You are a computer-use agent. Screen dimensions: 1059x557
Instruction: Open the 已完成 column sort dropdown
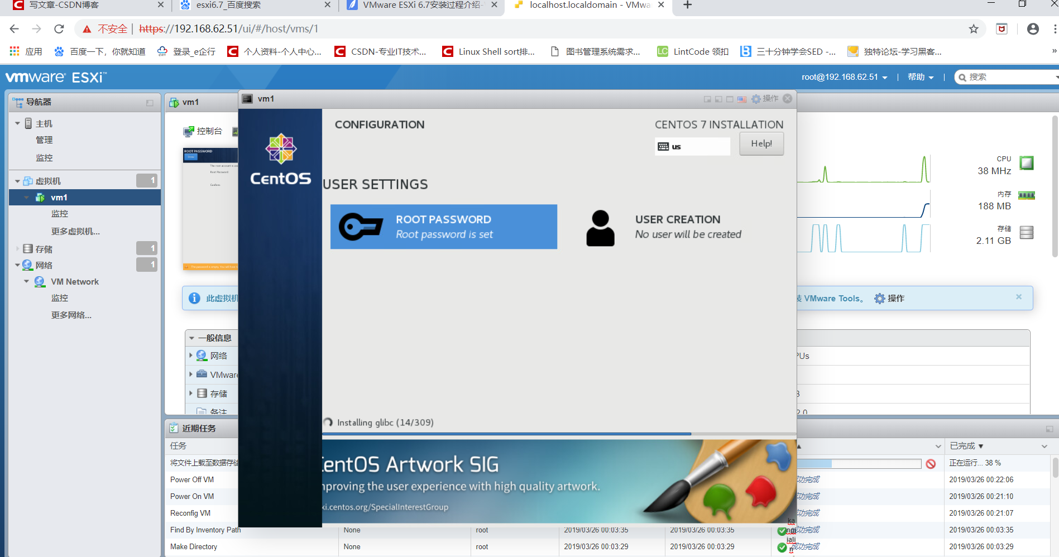(1044, 446)
